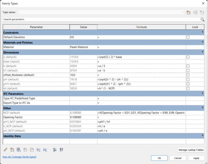Click the New Type icon beside Type name
Image resolution: width=208 pixels, height=164 pixels.
tap(188, 12)
